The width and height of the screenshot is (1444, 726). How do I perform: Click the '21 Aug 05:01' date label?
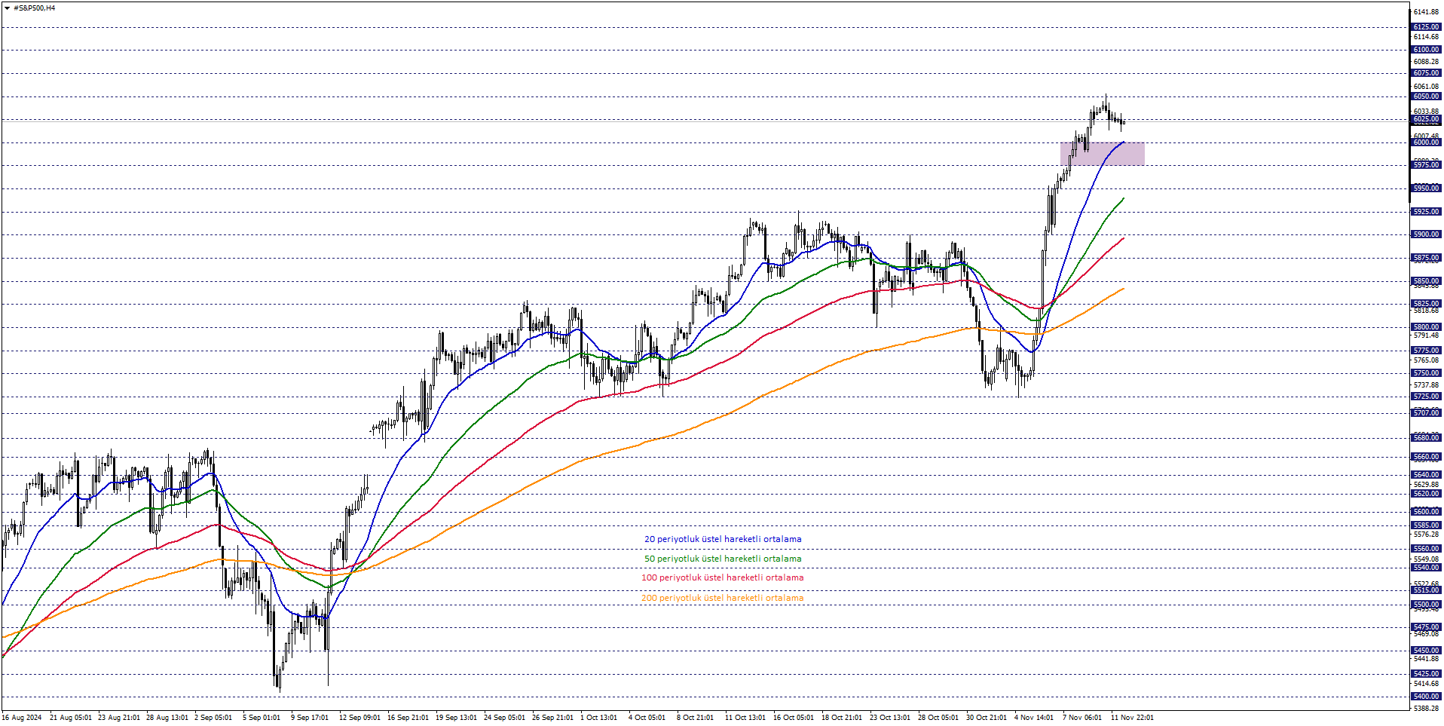coord(71,718)
